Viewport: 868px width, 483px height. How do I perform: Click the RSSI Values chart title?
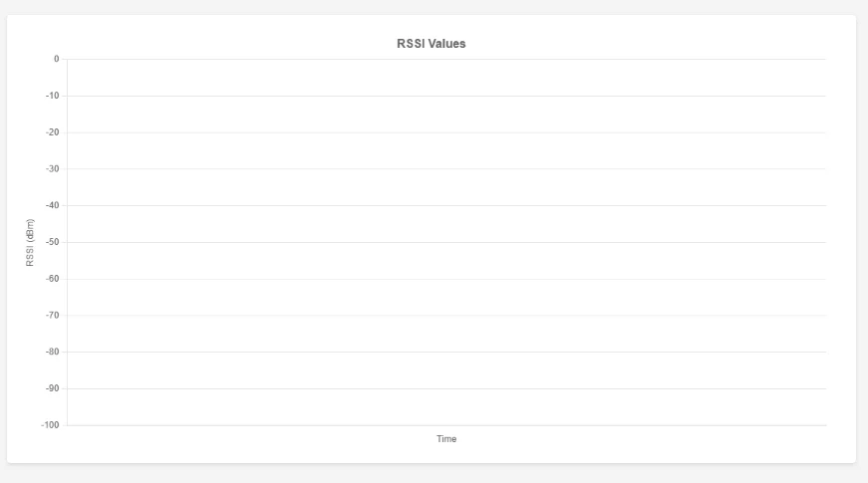pos(432,44)
